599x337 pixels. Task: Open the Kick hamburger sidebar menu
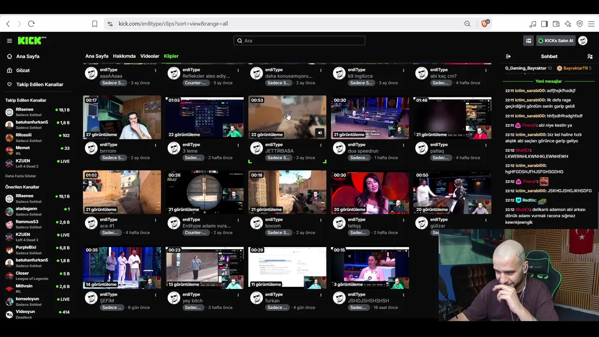(x=9, y=41)
